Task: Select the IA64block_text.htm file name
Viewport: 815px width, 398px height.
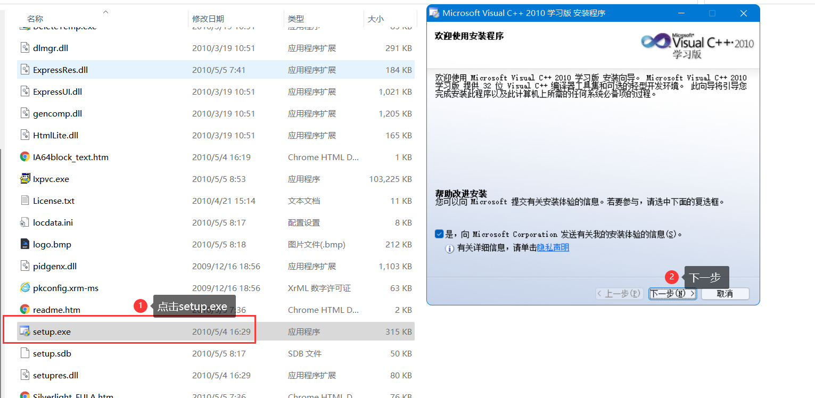Action: pos(71,157)
